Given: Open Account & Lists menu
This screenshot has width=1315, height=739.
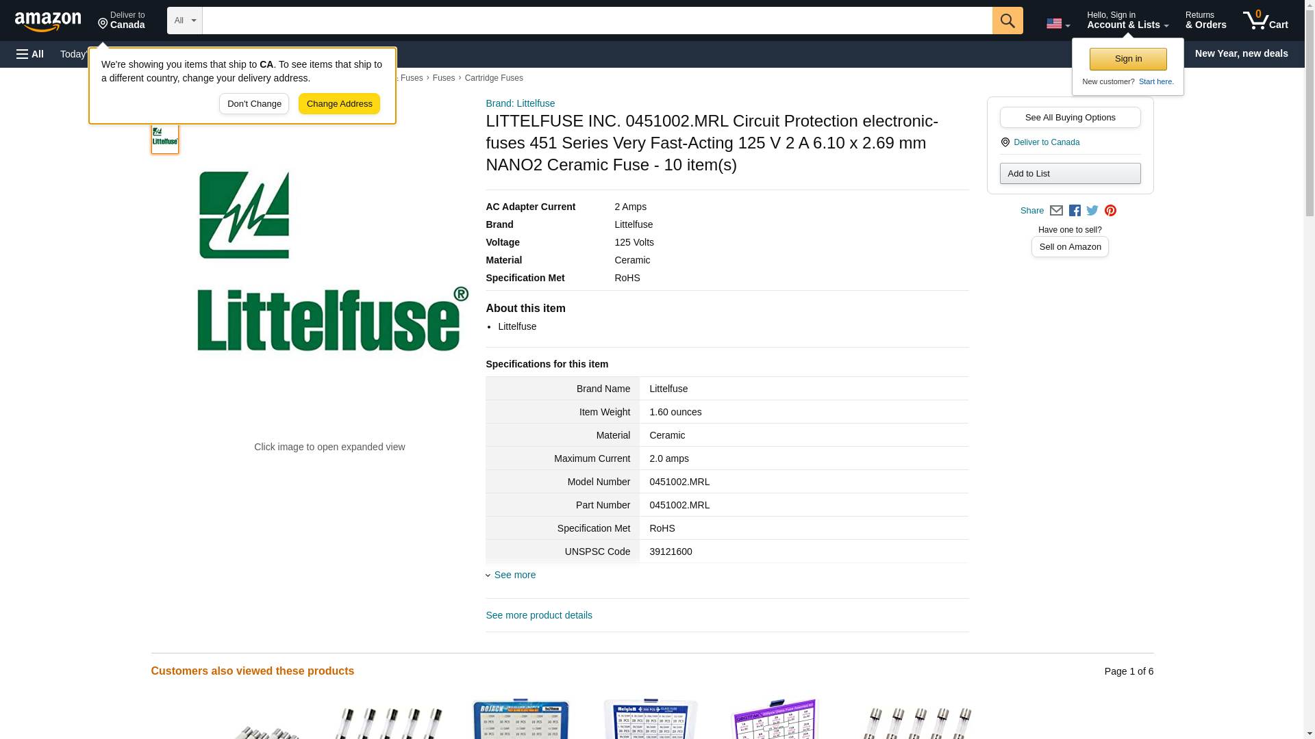Looking at the screenshot, I should click(x=1127, y=21).
